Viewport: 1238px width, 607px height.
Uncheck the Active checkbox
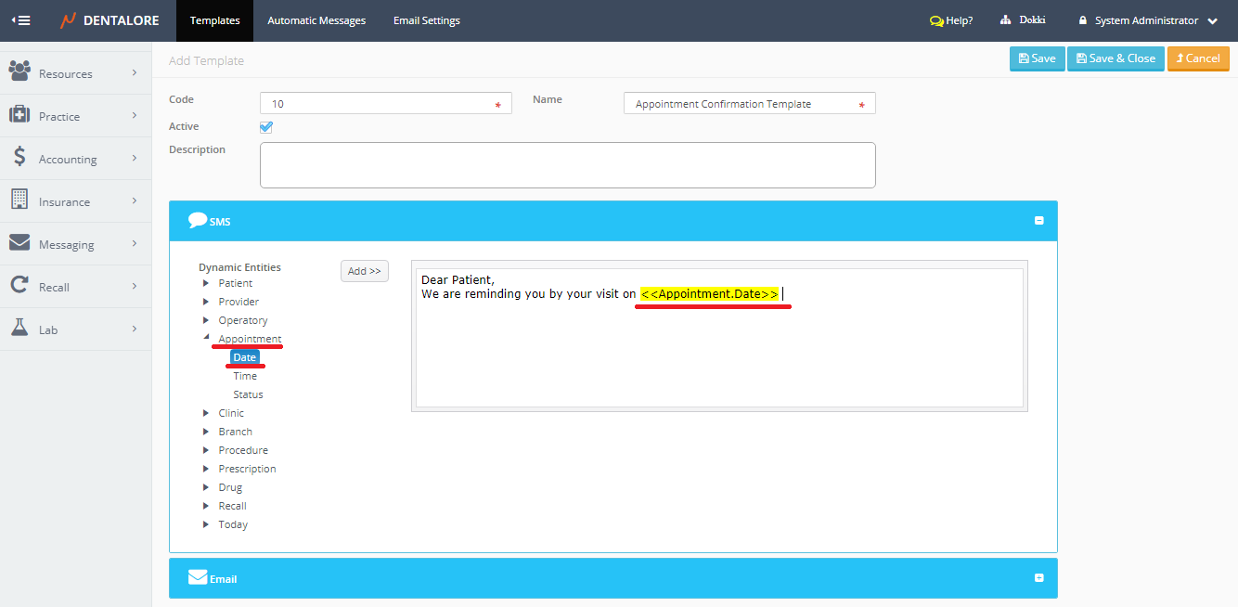click(266, 127)
